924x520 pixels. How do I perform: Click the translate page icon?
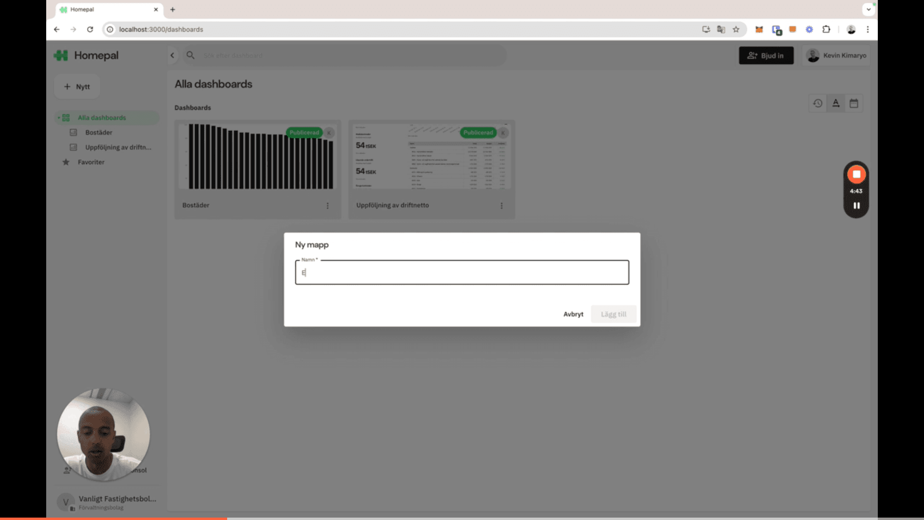[721, 29]
